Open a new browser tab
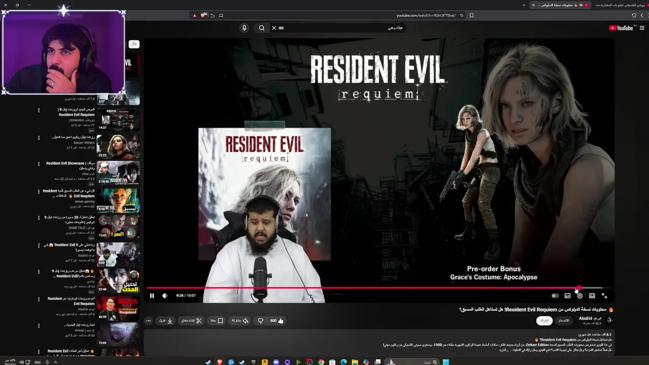 524,5
